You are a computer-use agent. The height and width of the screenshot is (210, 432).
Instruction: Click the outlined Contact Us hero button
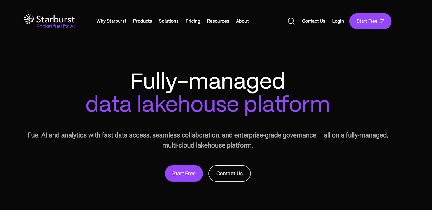230,174
